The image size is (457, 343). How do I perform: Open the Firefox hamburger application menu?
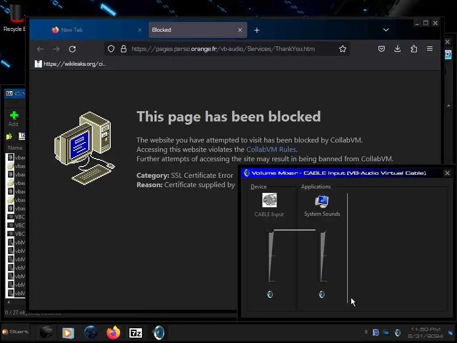coord(430,49)
